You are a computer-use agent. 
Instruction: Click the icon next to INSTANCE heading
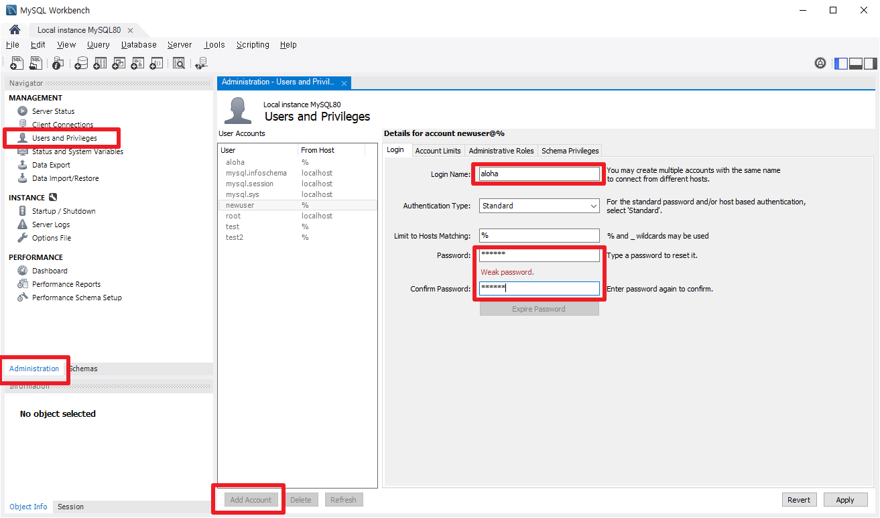(53, 198)
